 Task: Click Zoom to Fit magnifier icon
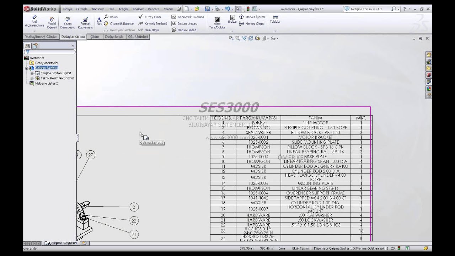[x=231, y=38]
